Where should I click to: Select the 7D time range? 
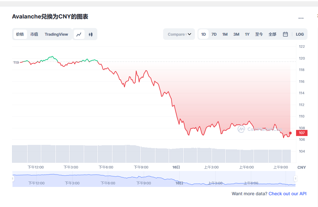[214, 34]
